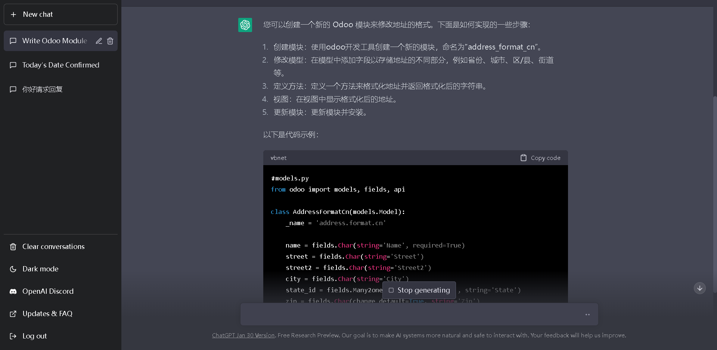Stop generating the response

tap(419, 290)
